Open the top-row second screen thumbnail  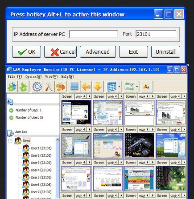(x=108, y=113)
